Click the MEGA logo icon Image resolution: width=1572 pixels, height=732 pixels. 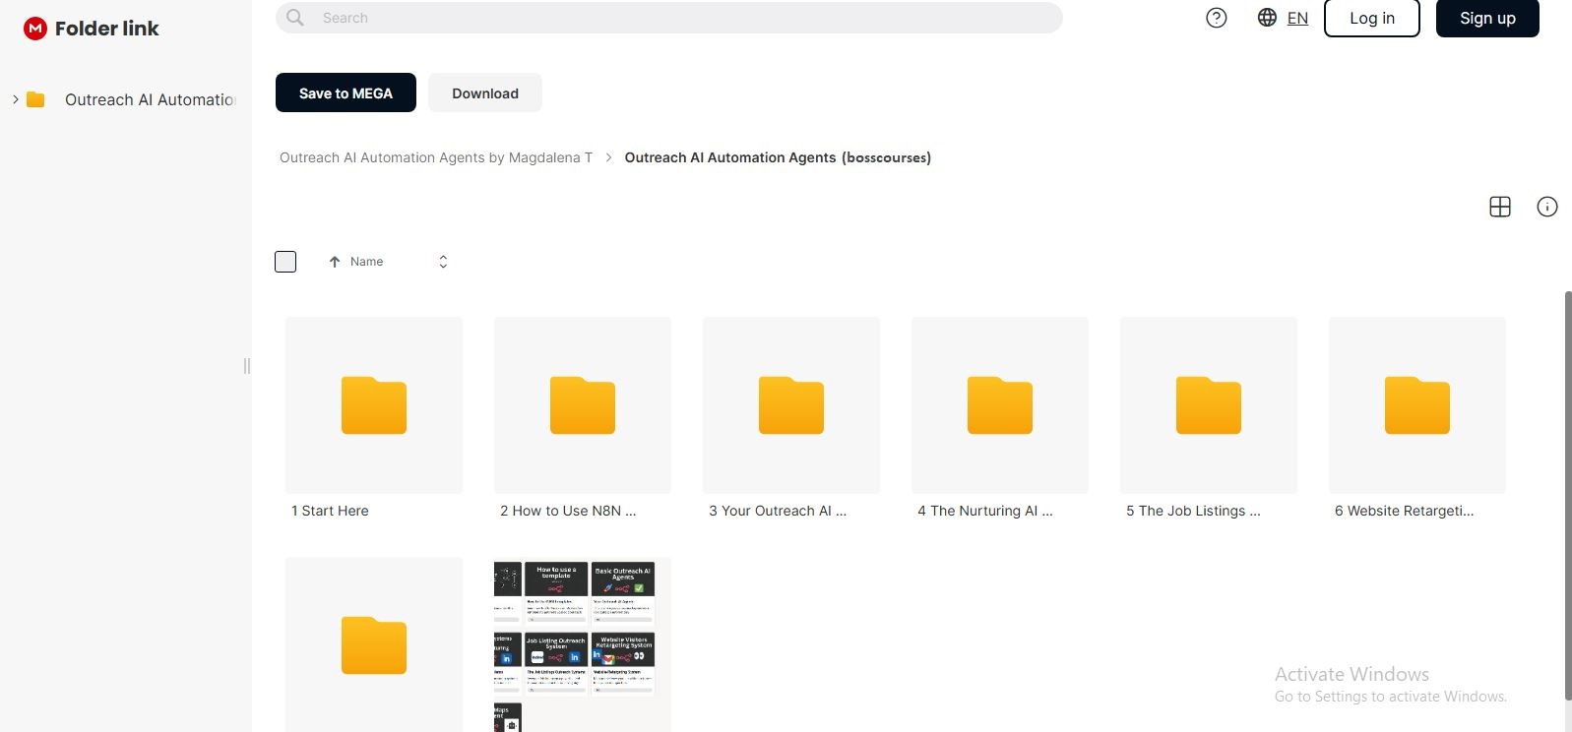point(35,29)
